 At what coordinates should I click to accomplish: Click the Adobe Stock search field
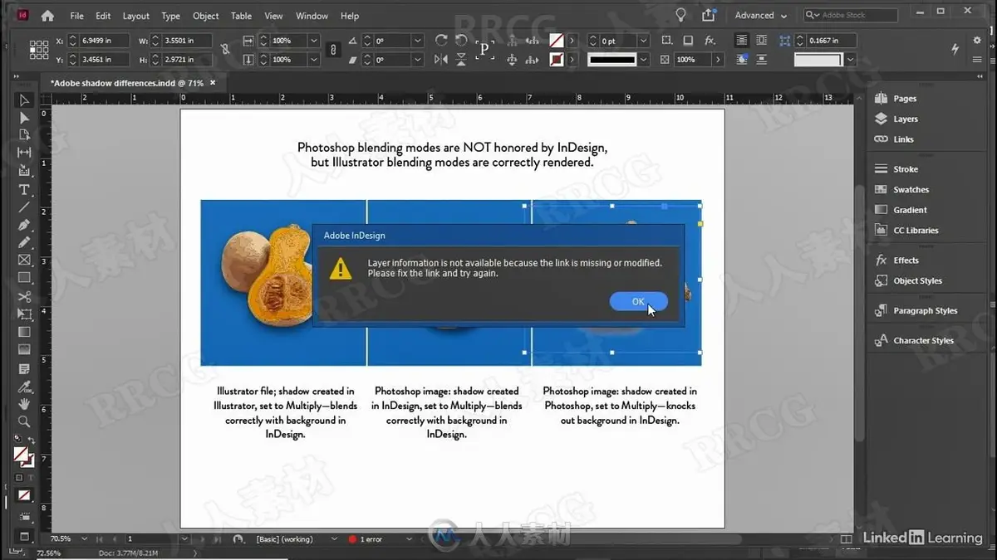851,15
